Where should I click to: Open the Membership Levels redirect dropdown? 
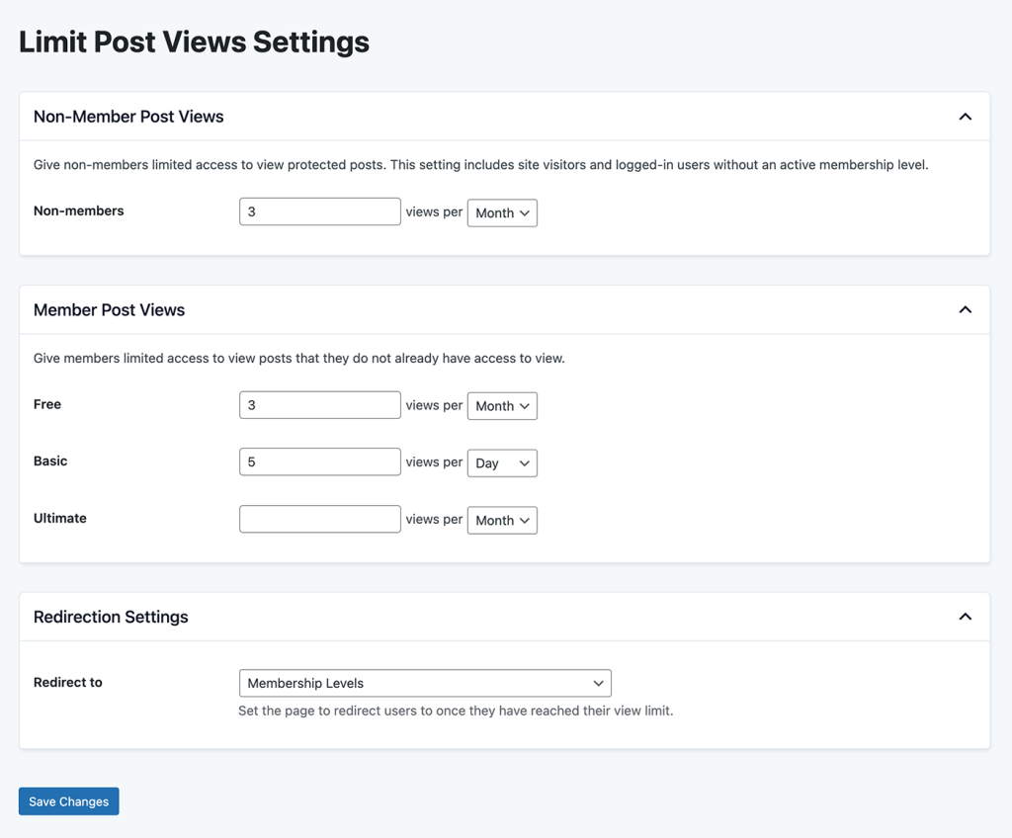(x=425, y=683)
